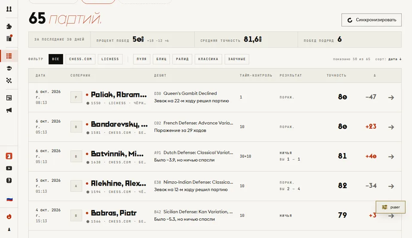Click the puser settings badge
The height and width of the screenshot is (238, 412).
click(x=391, y=207)
